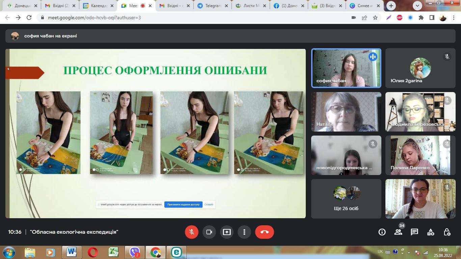Go back in the browser

(x=7, y=18)
